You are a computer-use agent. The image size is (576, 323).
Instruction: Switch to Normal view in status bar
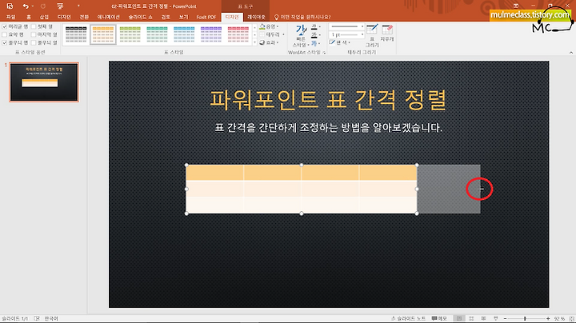coord(458,318)
